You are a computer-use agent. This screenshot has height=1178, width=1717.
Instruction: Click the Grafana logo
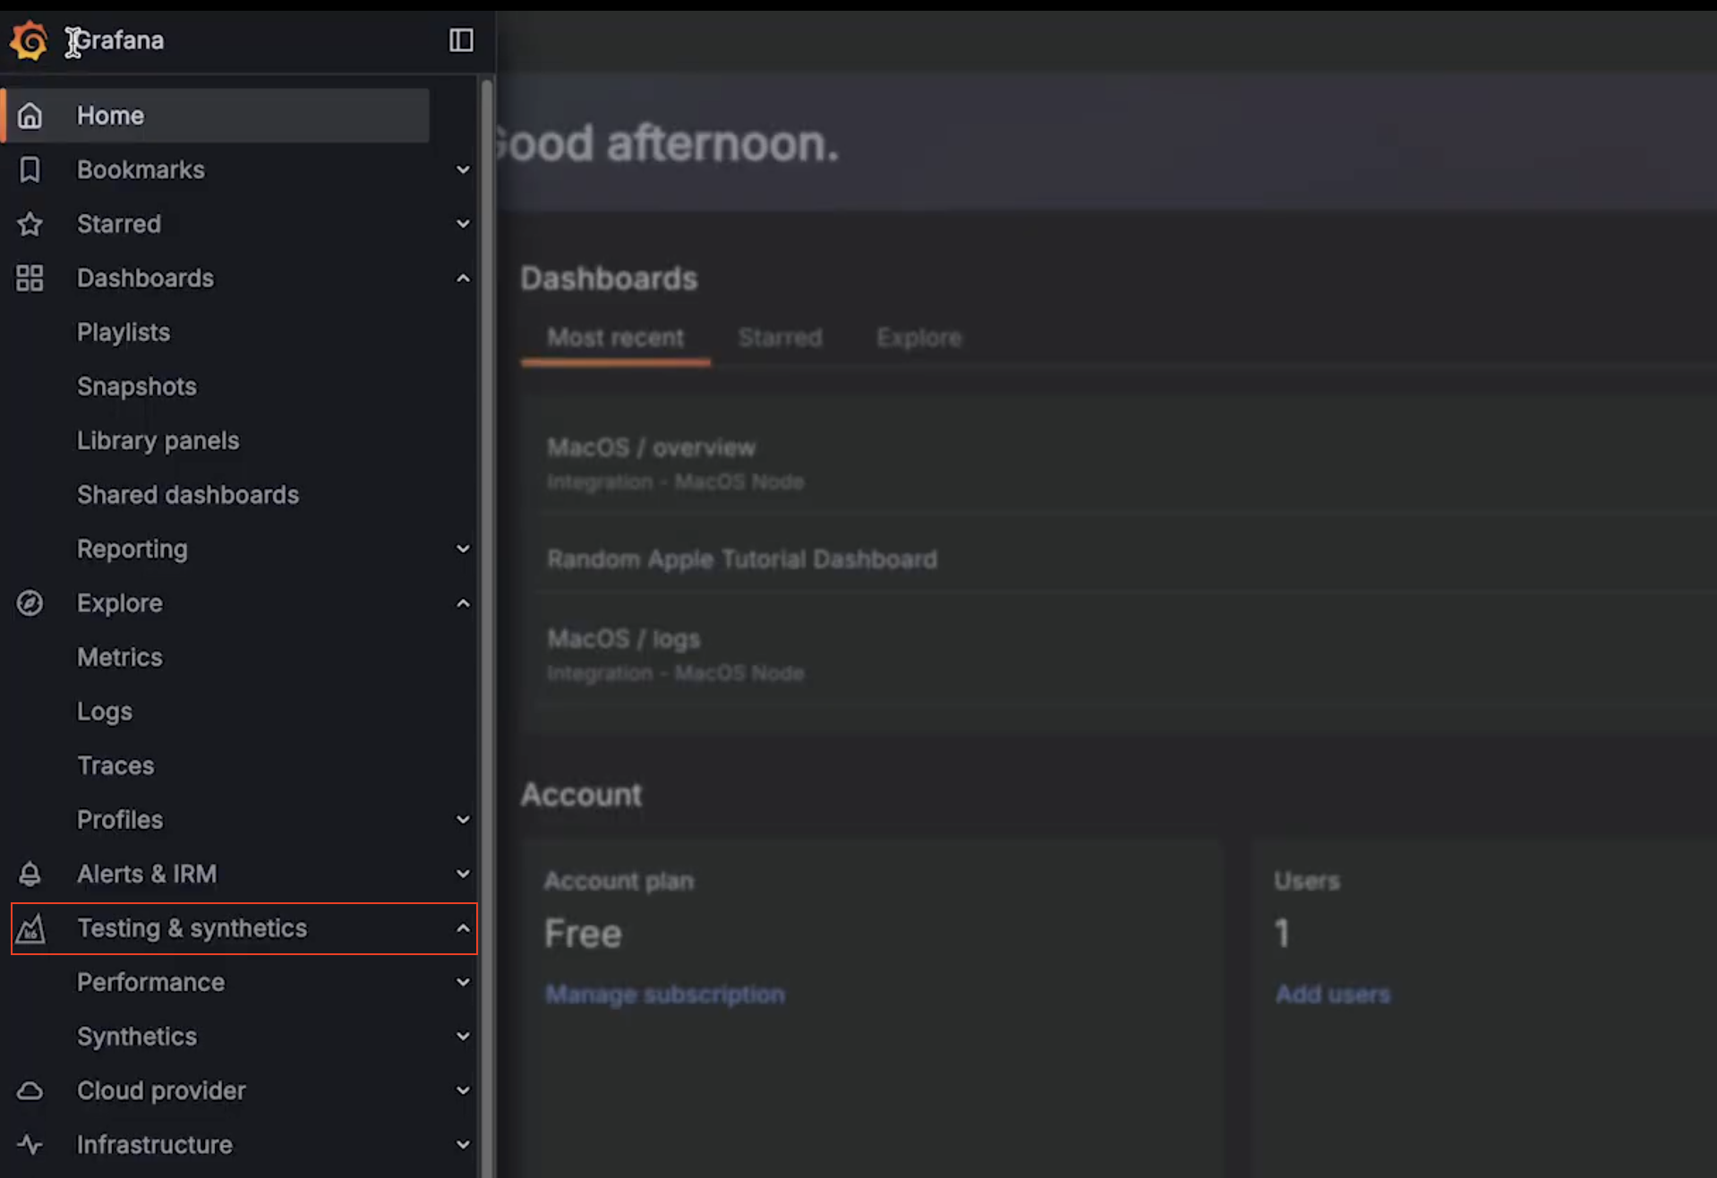28,40
